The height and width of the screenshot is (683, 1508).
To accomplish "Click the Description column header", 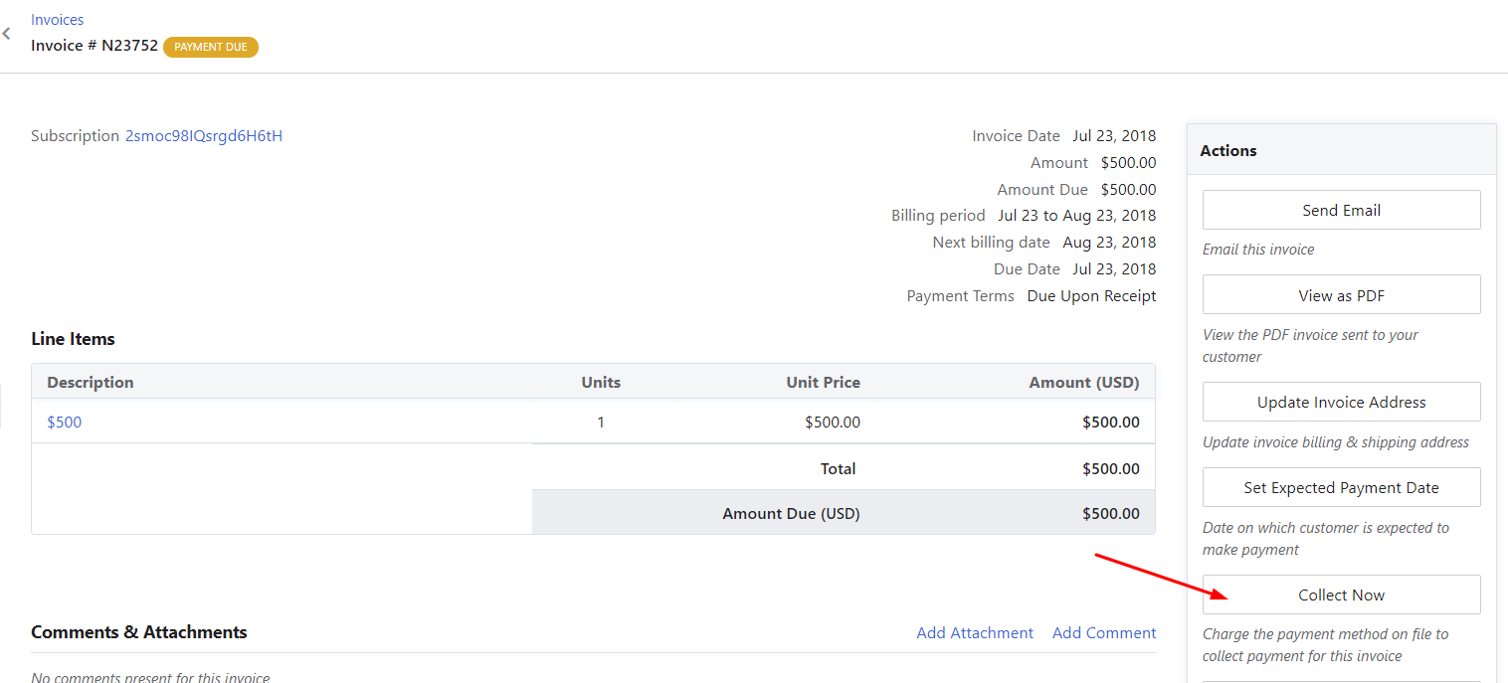I will point(91,382).
